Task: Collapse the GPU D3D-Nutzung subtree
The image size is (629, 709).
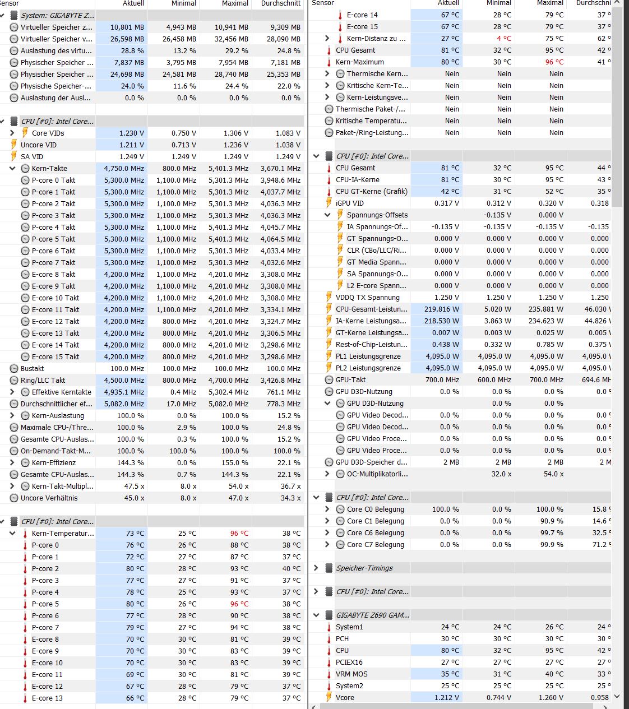Action: pos(327,403)
